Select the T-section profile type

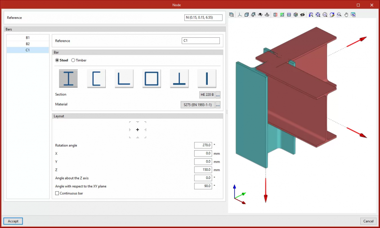(179, 79)
